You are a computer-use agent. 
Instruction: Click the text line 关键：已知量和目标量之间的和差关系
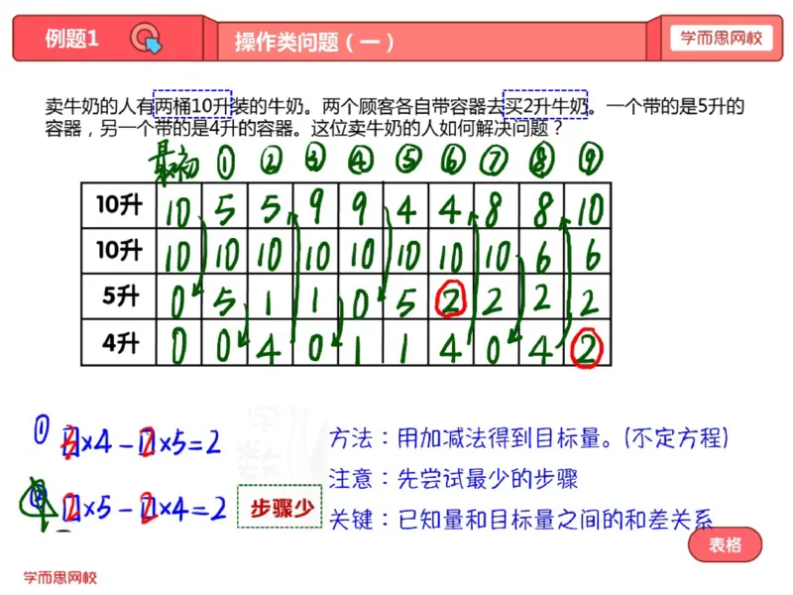[521, 519]
